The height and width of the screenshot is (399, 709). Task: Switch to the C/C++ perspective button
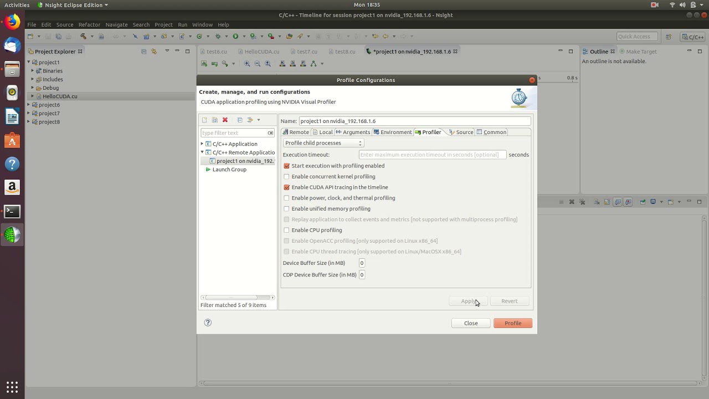[693, 37]
